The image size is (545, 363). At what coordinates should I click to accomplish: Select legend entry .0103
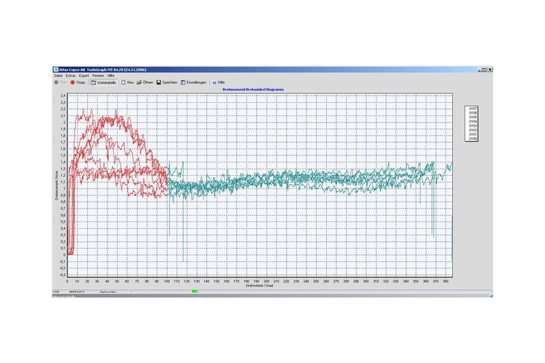pos(472,126)
